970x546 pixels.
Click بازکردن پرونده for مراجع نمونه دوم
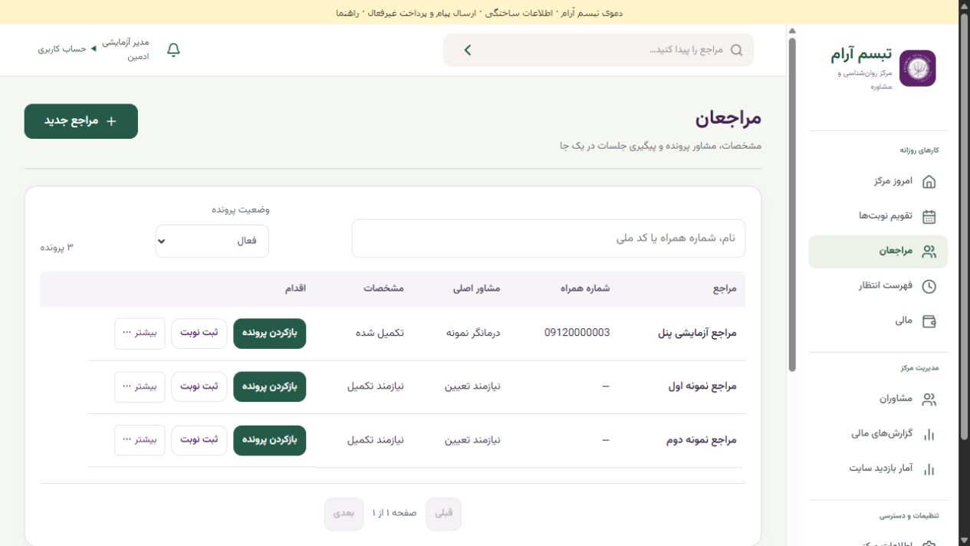270,440
